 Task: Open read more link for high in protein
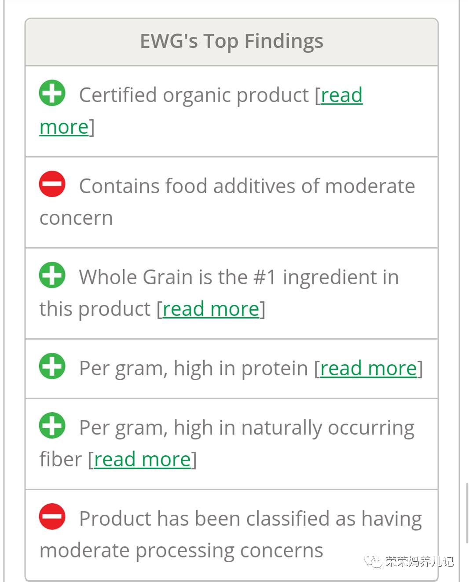click(368, 369)
